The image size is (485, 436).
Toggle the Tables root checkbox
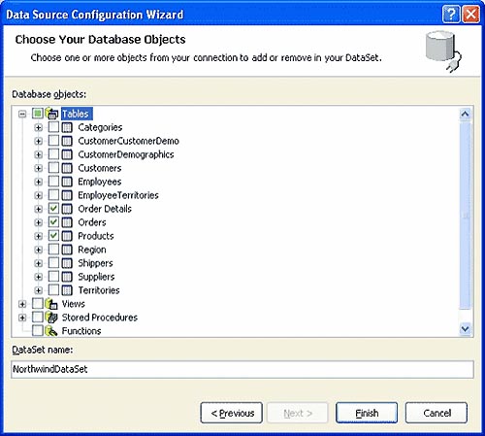tap(38, 114)
